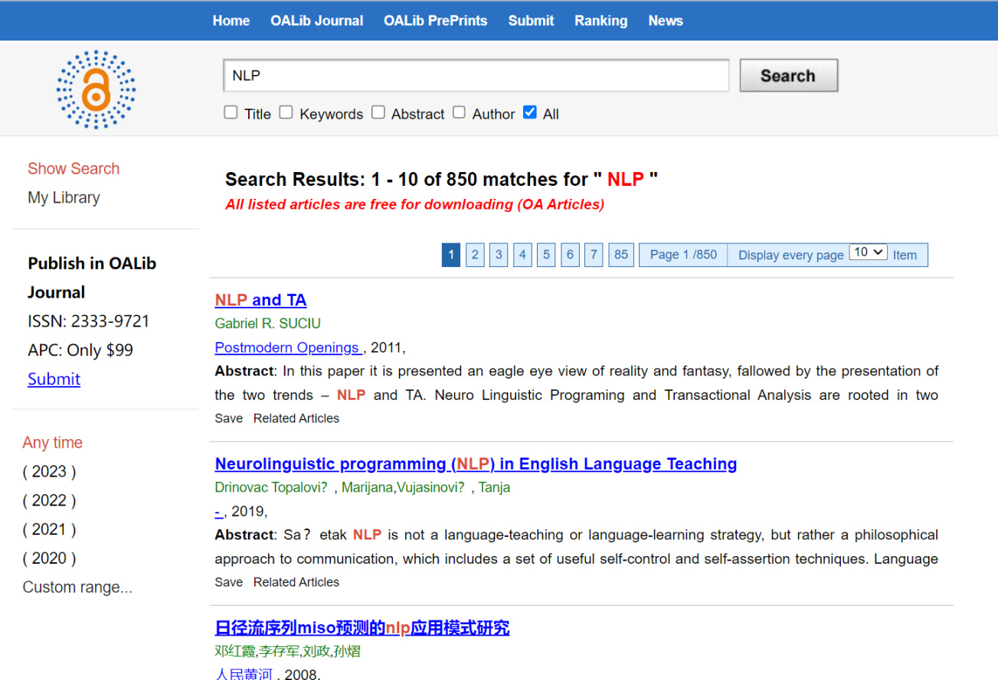Image resolution: width=998 pixels, height=680 pixels.
Task: Open the 人民黄河 journal link
Action: [245, 674]
